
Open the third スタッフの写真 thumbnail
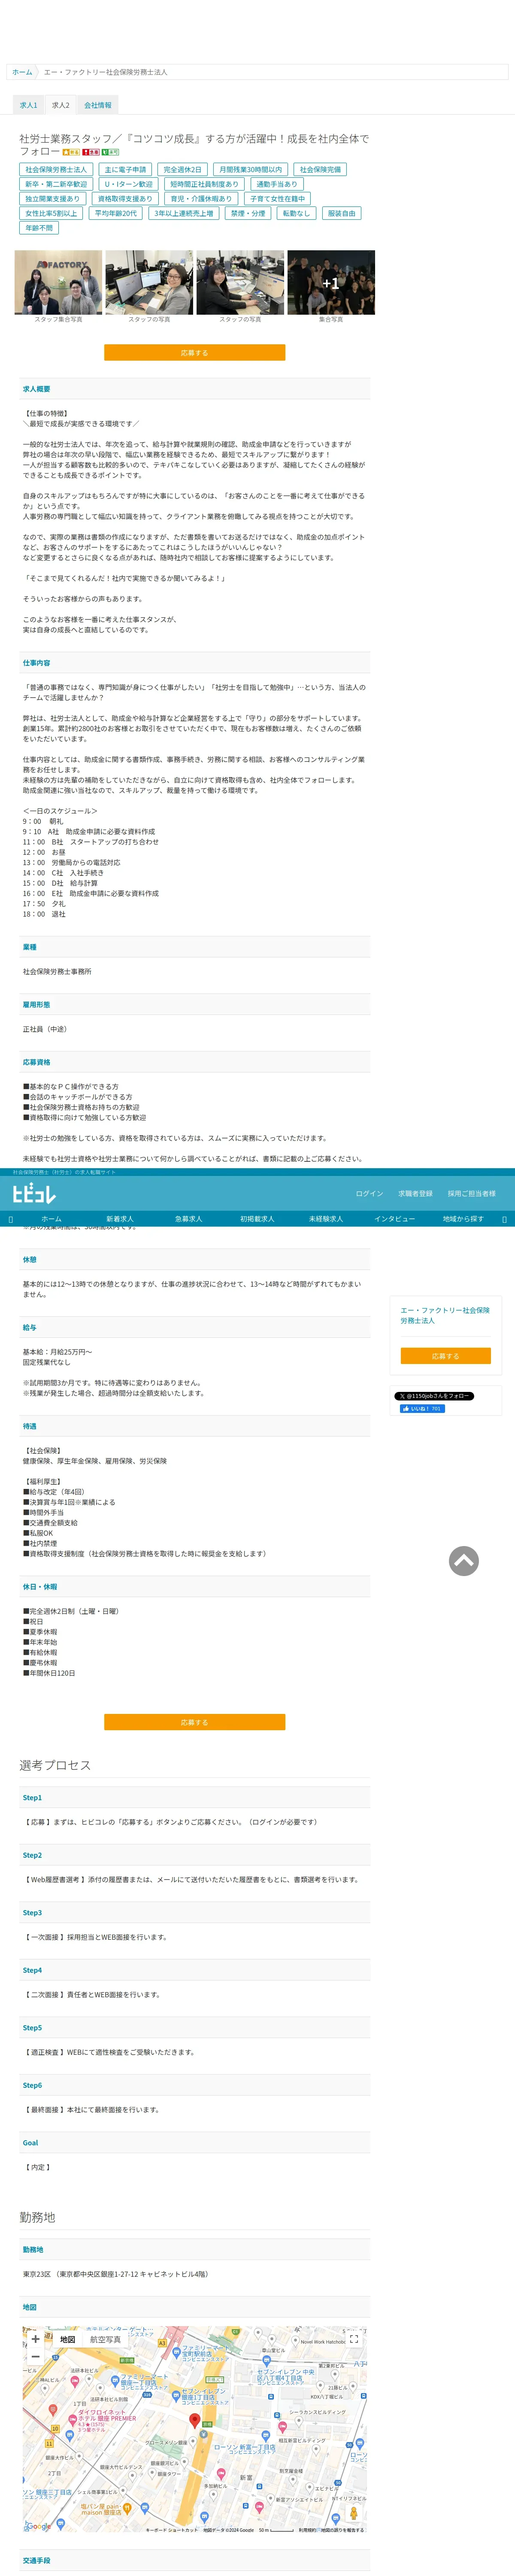[x=240, y=282]
